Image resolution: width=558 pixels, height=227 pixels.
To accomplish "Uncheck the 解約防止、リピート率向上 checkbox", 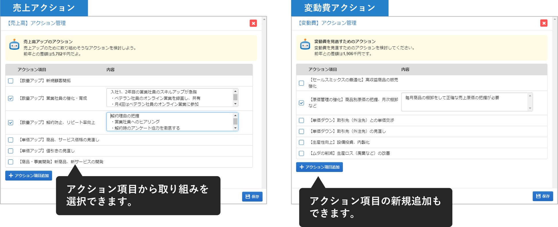I will tap(11, 123).
